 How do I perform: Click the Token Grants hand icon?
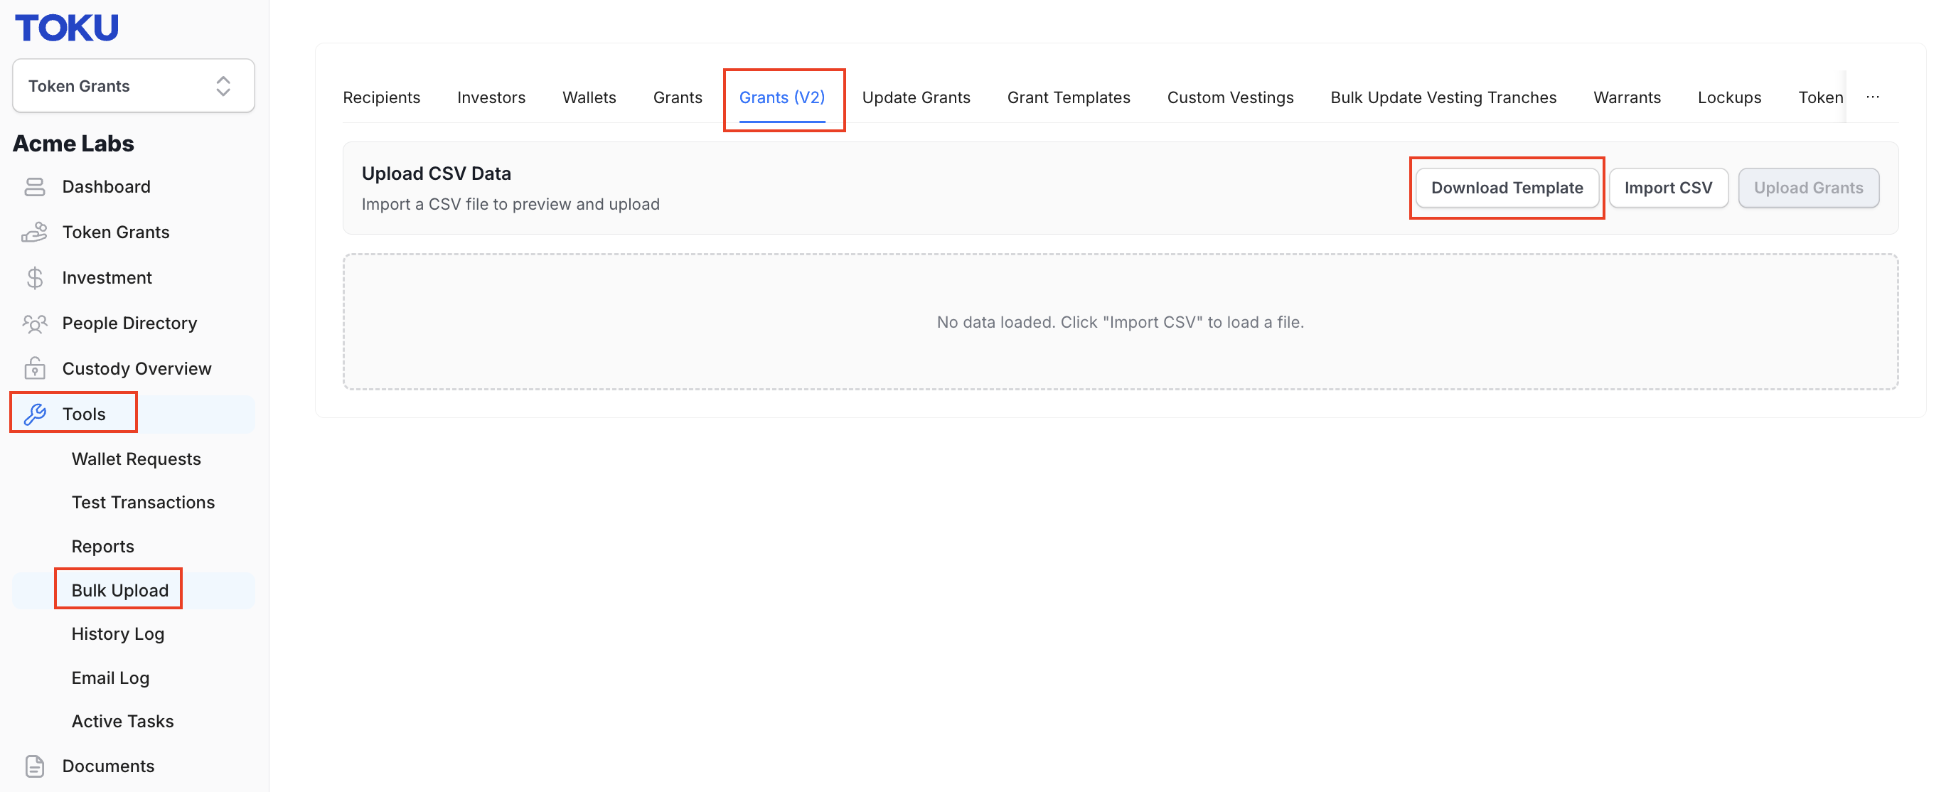(x=35, y=232)
